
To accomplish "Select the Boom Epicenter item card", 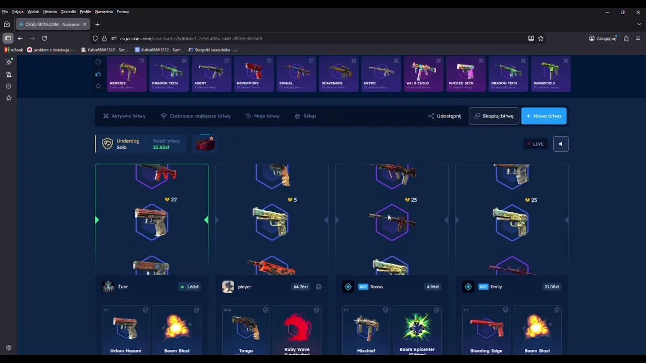I will [x=417, y=330].
